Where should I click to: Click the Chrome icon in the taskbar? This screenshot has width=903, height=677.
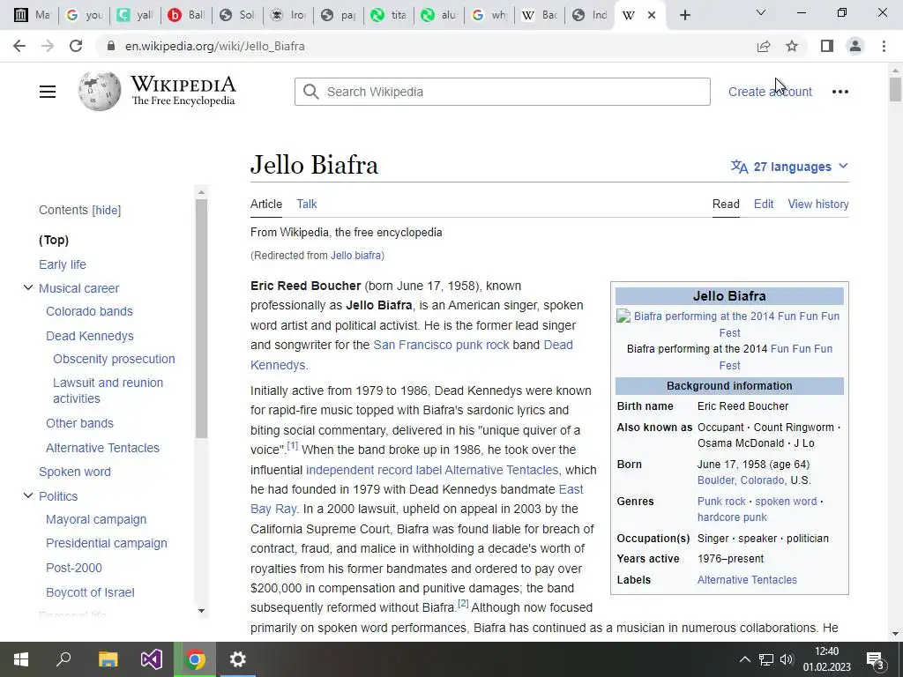[195, 659]
